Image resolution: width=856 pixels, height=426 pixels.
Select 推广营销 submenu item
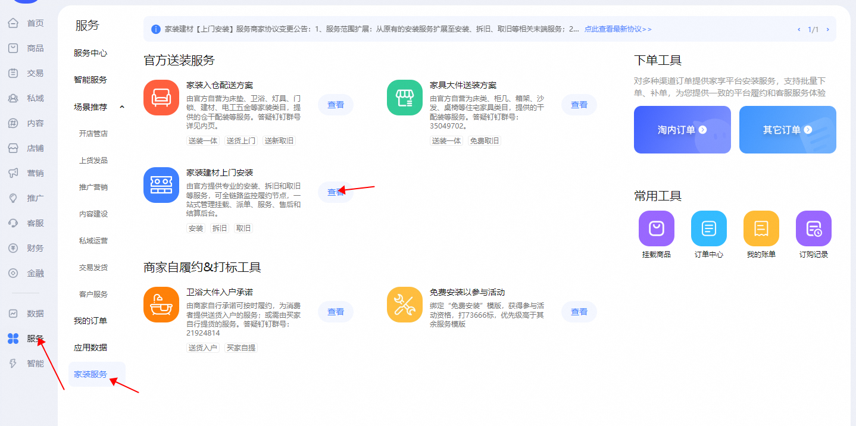click(93, 187)
